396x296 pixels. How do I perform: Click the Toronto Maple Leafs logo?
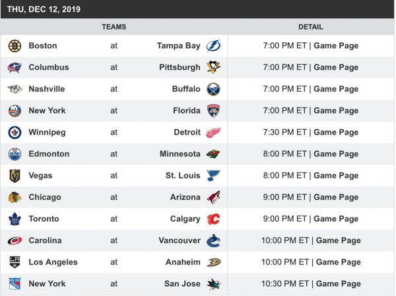15,219
